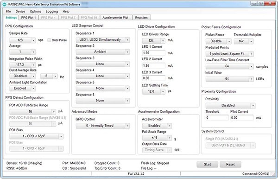The width and height of the screenshot is (278, 179).
Task: Open the Sample Rate dropdown
Action: click(x=23, y=40)
